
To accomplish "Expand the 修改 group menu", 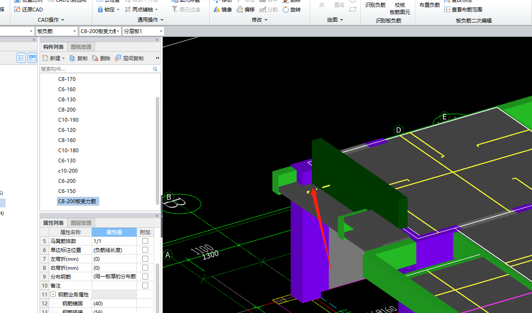I will tap(260, 20).
